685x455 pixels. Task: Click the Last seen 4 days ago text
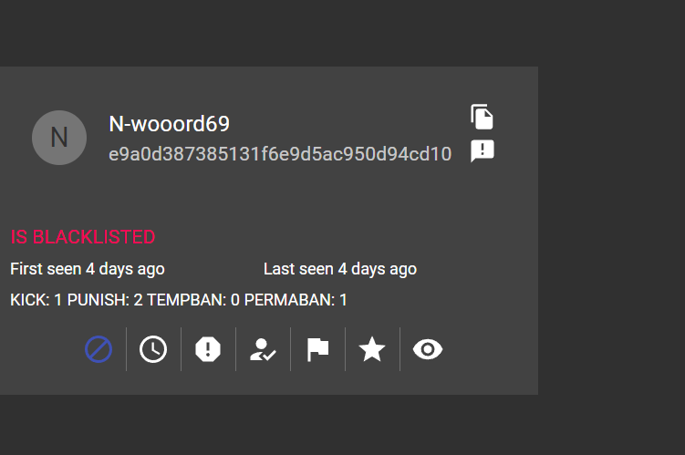coord(340,269)
